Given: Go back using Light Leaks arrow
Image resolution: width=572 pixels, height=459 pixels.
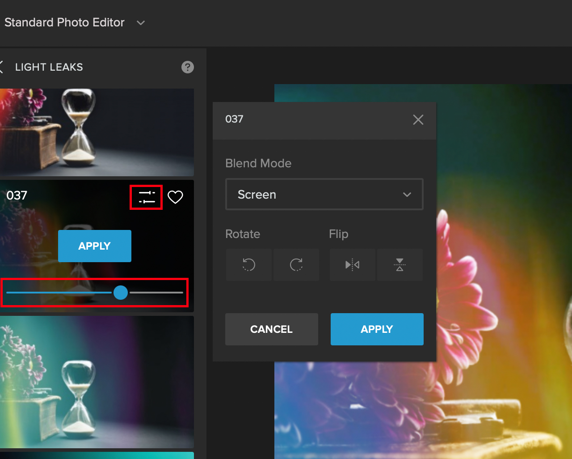Looking at the screenshot, I should click(1, 67).
